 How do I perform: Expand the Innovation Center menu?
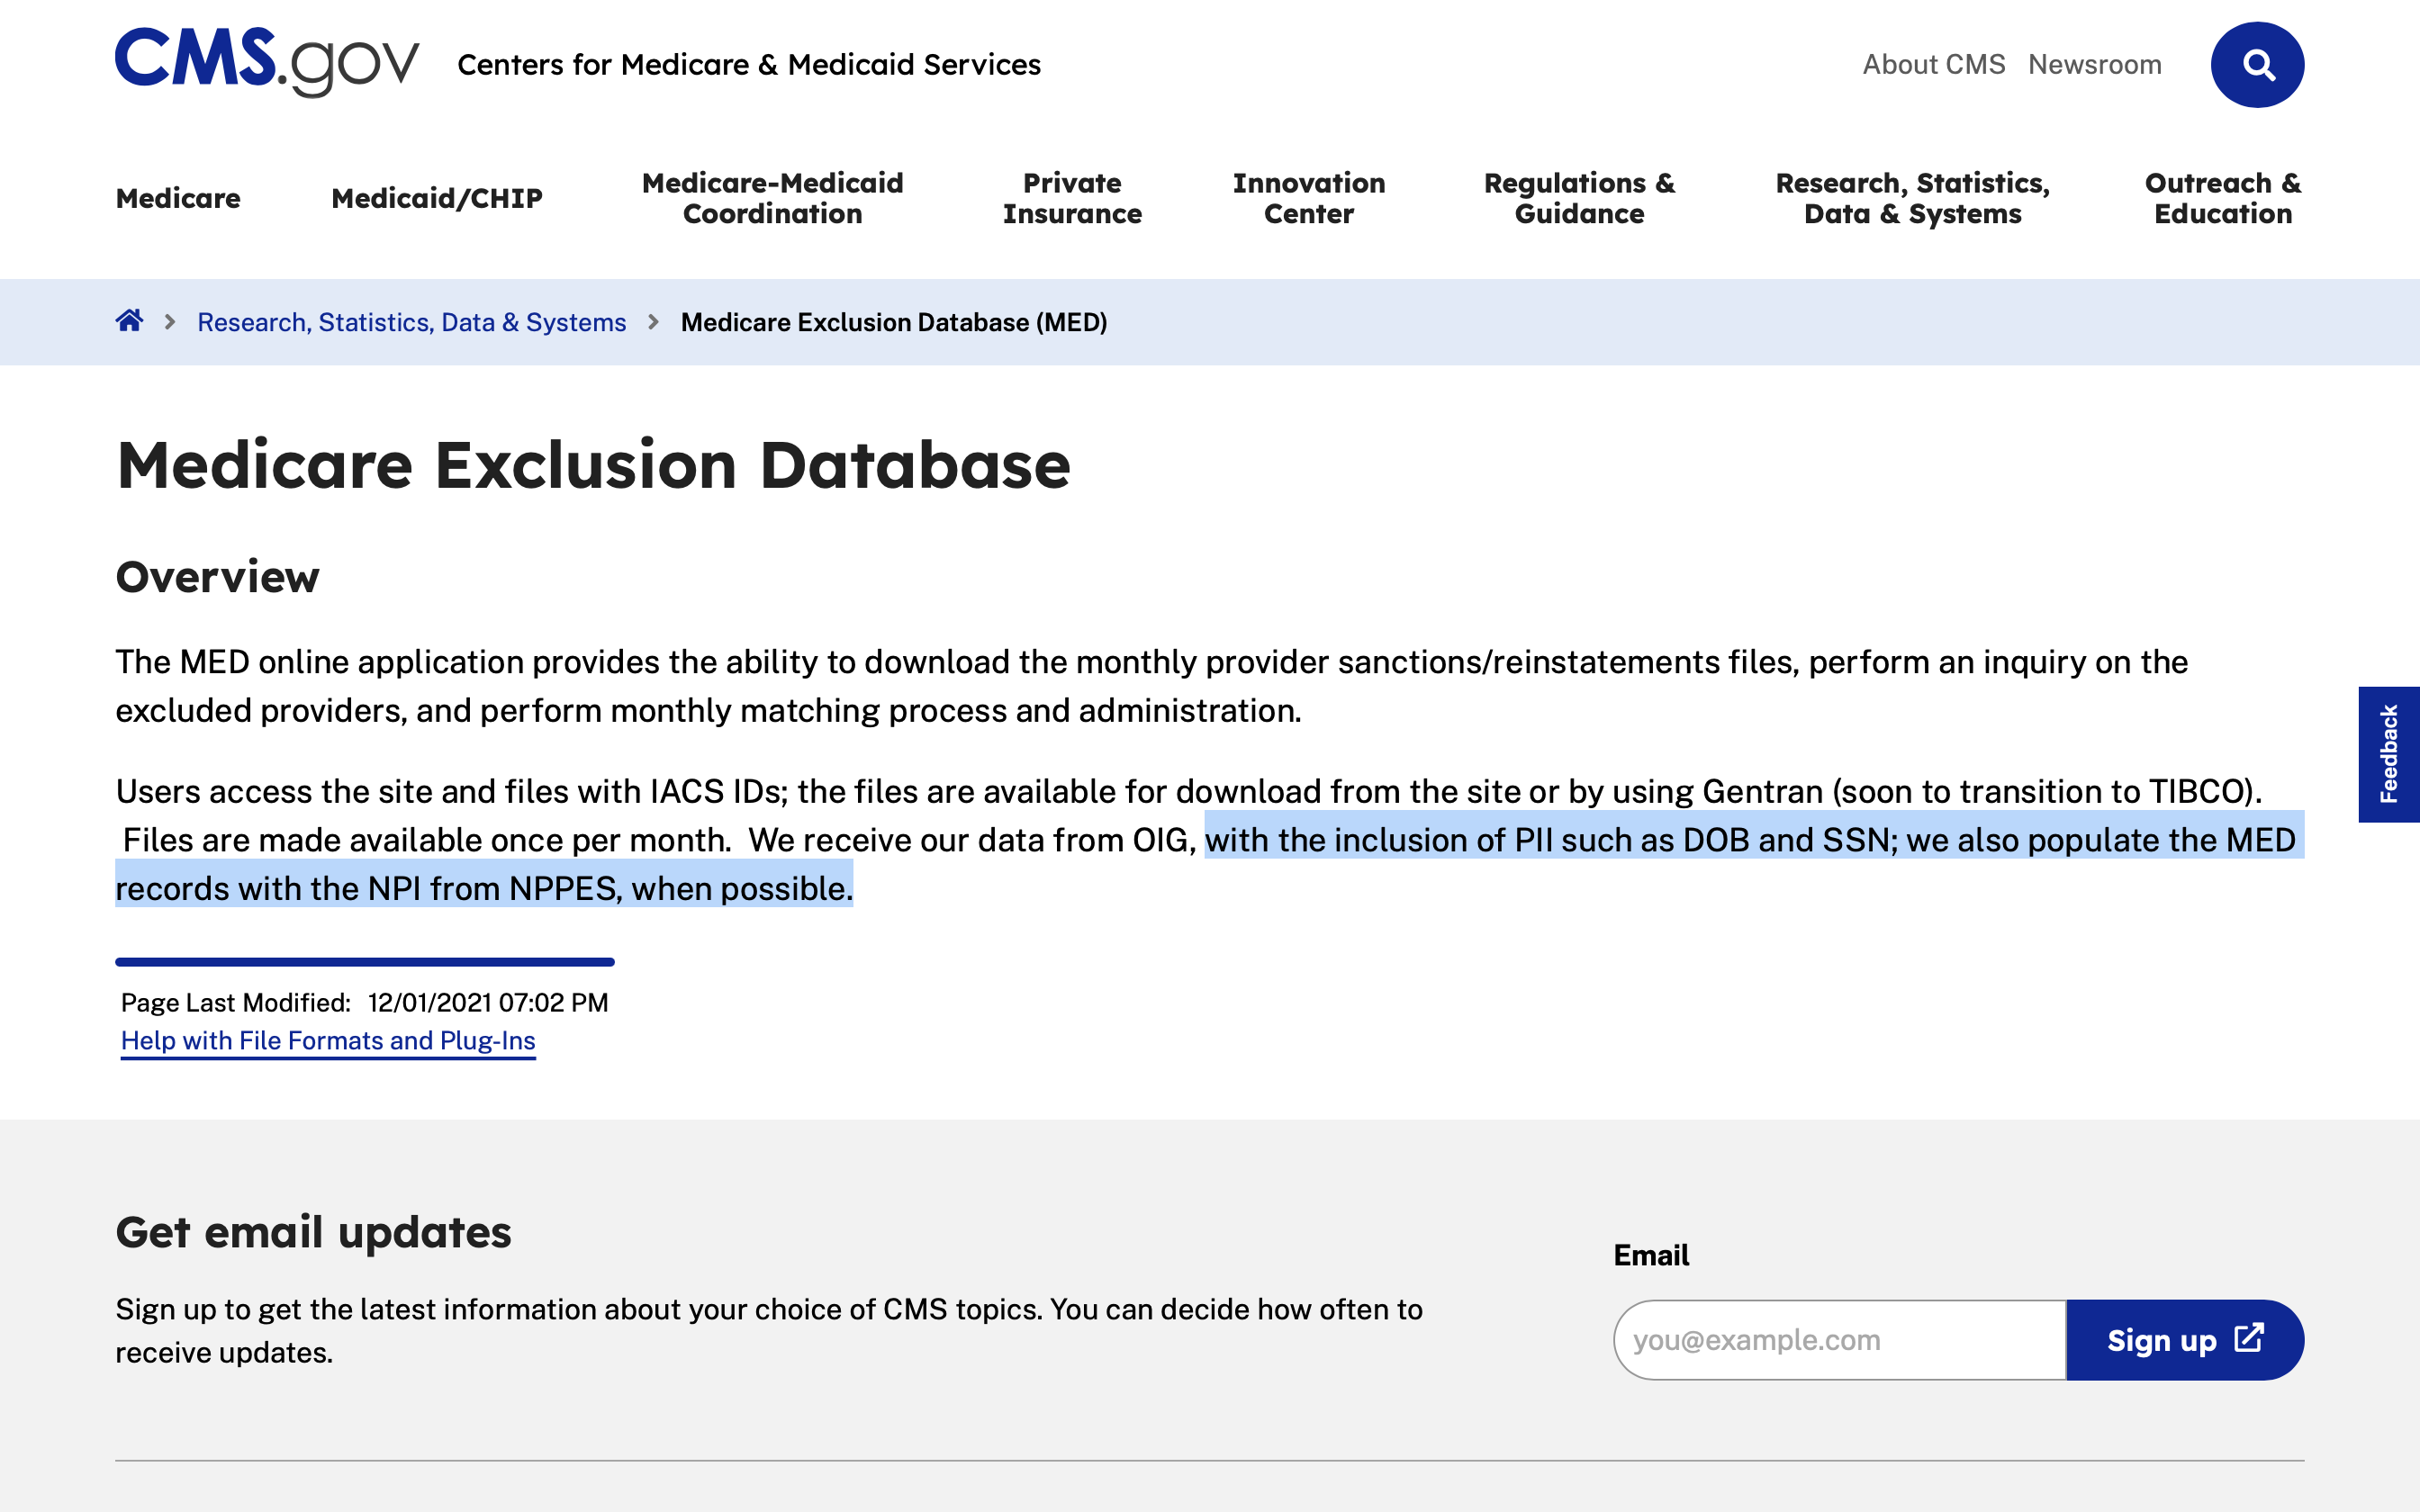(1308, 198)
